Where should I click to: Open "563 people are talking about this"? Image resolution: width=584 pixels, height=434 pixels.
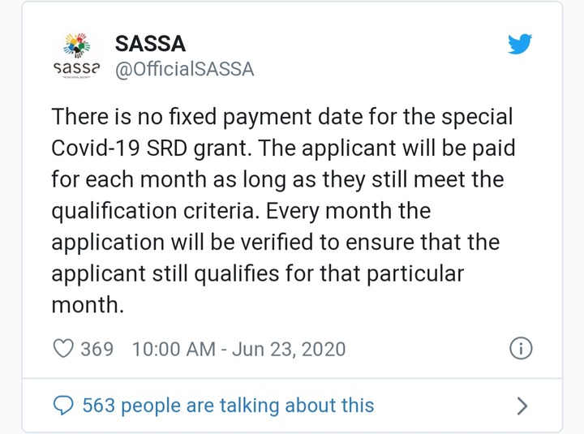click(228, 405)
